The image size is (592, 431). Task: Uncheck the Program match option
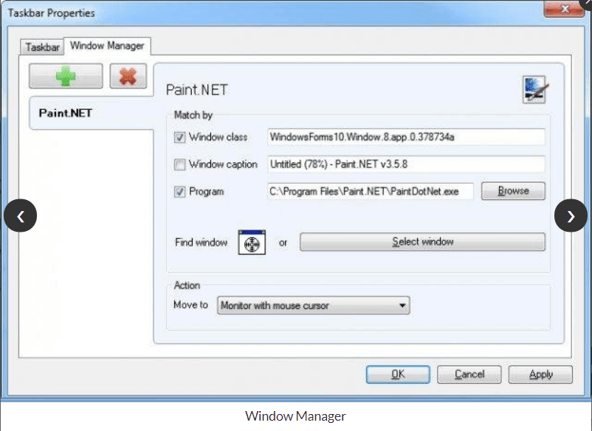(x=179, y=191)
